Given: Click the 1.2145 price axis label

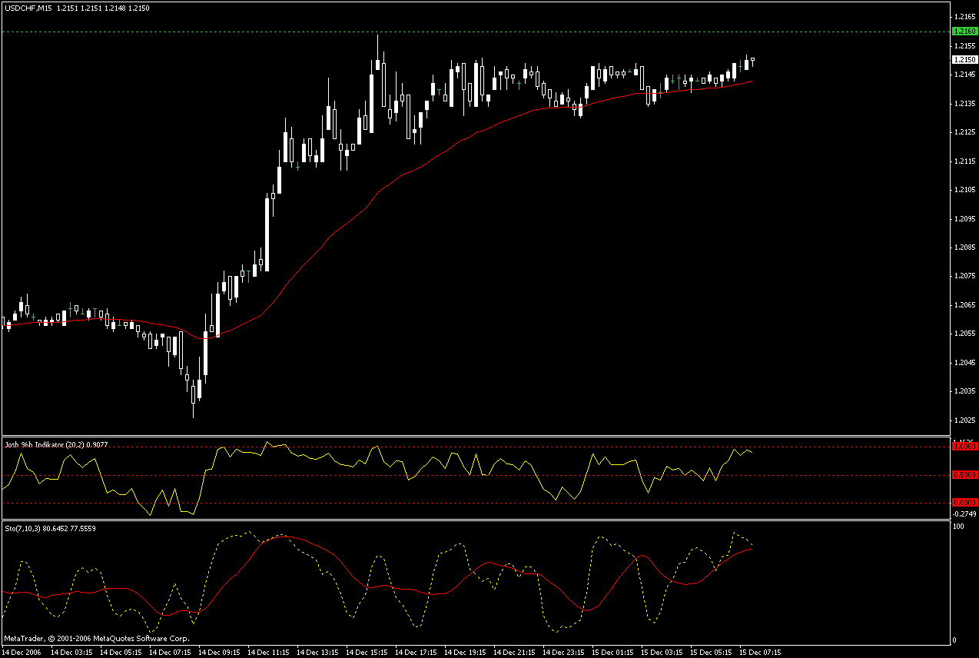Looking at the screenshot, I should pyautogui.click(x=965, y=75).
